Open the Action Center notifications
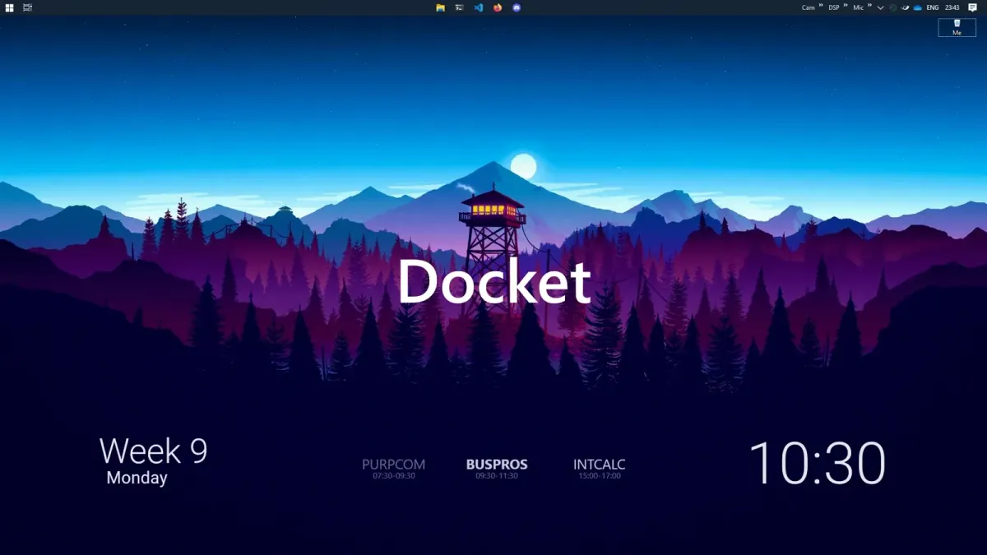The width and height of the screenshot is (987, 555). point(972,7)
